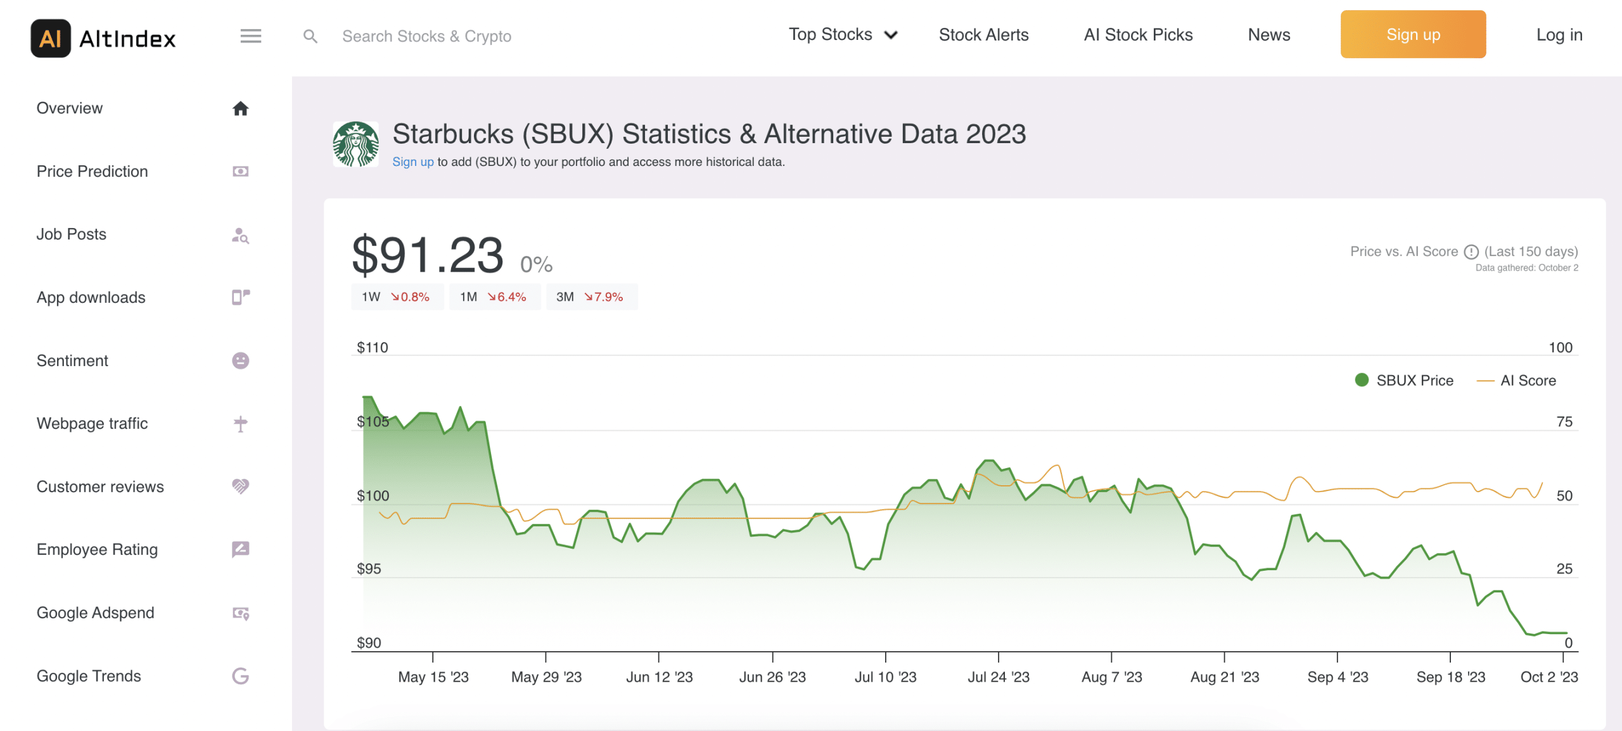
Task: Open Employee Rating section
Action: (x=97, y=550)
